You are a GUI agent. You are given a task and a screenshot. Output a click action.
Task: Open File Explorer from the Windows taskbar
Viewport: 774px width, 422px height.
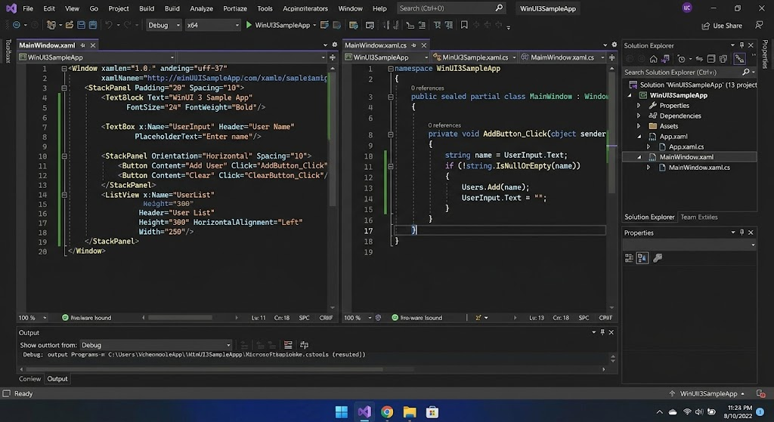pos(409,411)
